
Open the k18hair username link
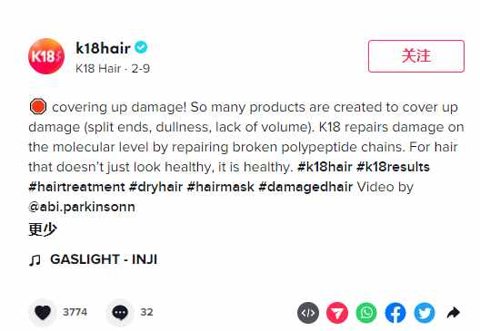tap(103, 48)
